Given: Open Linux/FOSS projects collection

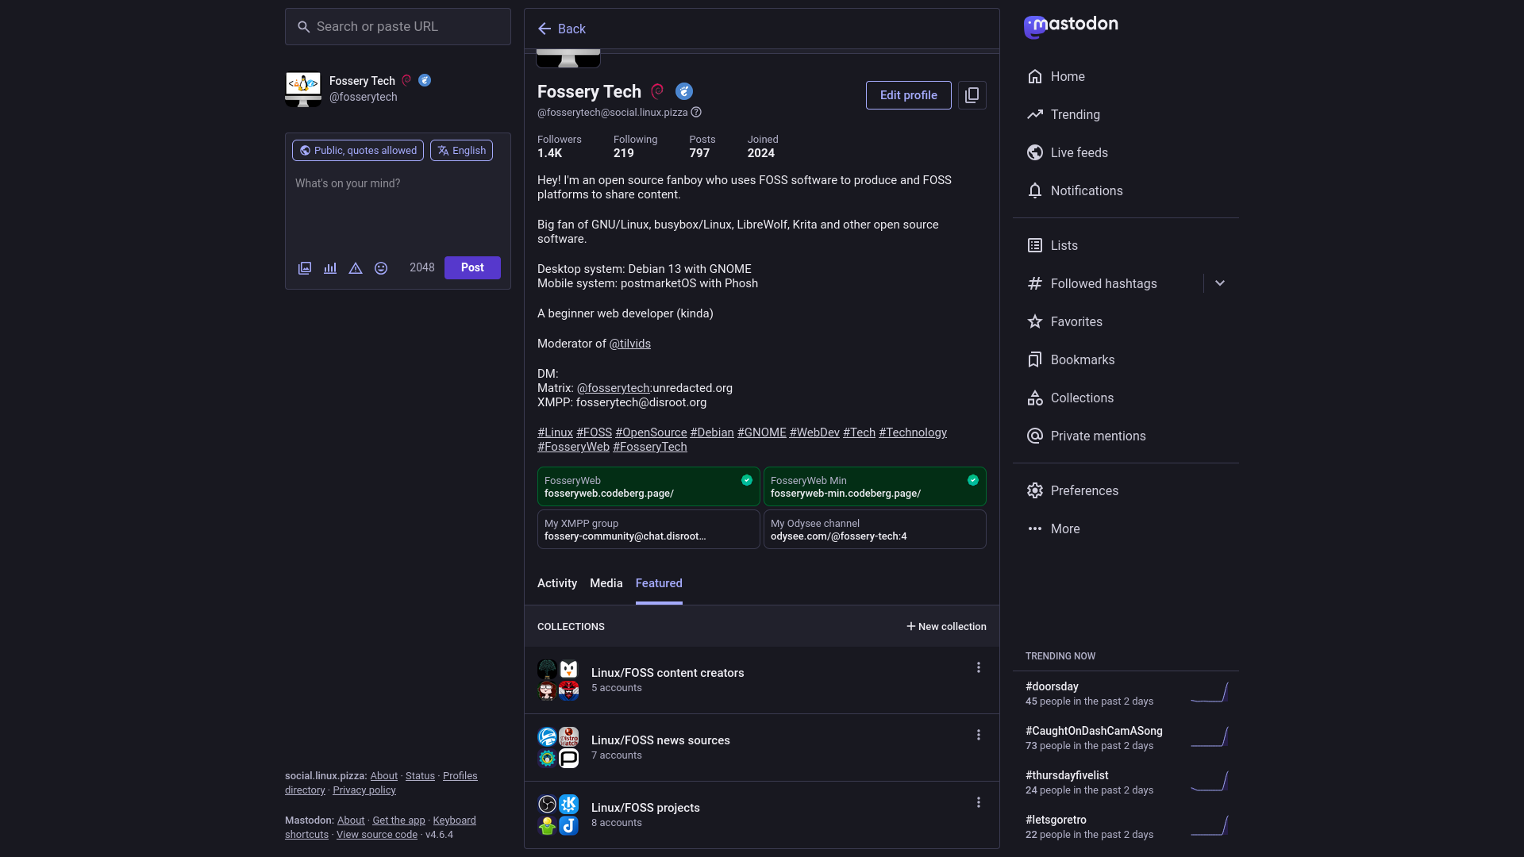Looking at the screenshot, I should [x=645, y=808].
